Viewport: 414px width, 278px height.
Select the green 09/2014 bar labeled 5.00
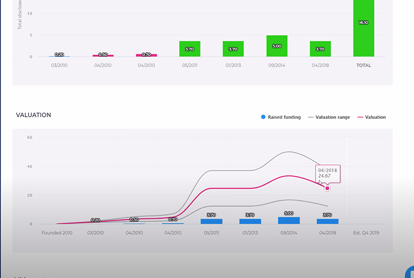pyautogui.click(x=277, y=46)
